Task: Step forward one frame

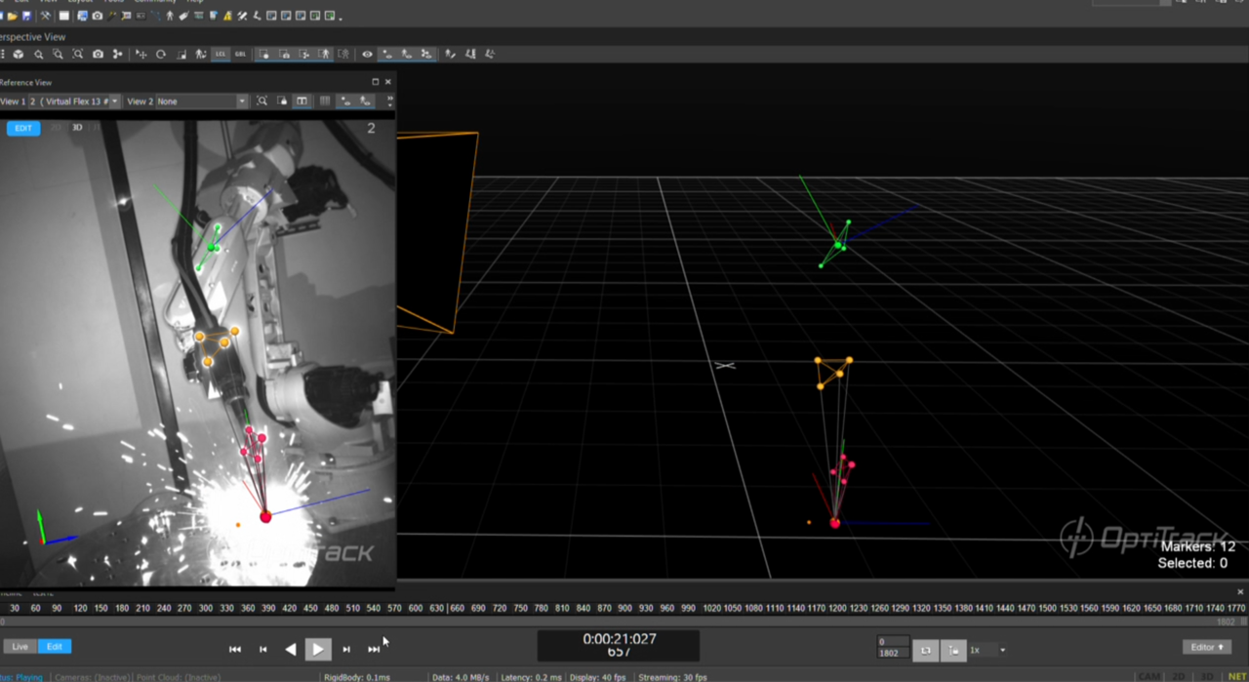Action: pyautogui.click(x=346, y=649)
